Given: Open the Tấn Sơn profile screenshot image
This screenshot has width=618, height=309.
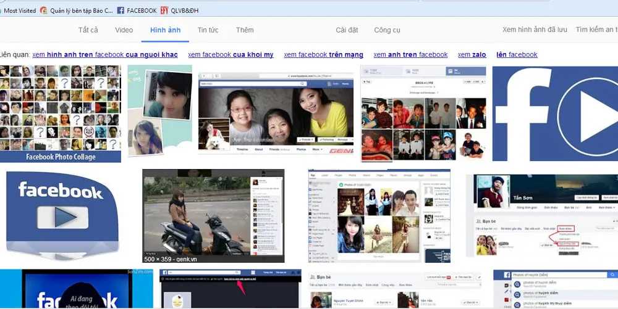Looking at the screenshot, I should 542,216.
